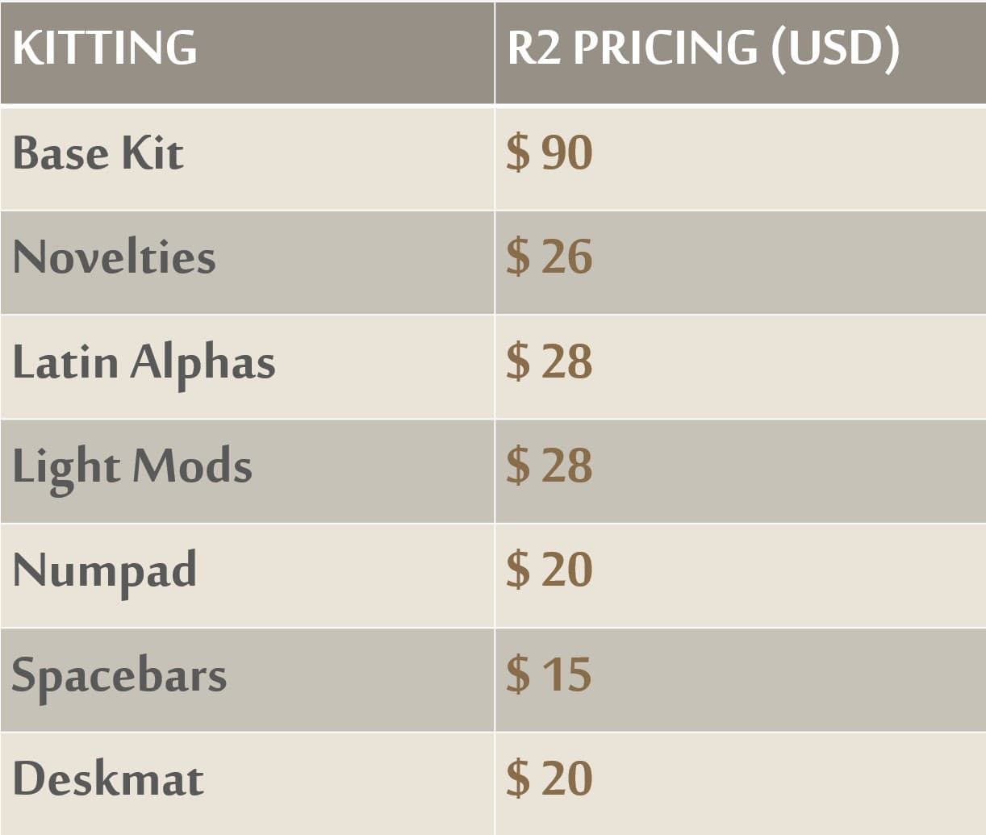The height and width of the screenshot is (835, 986).
Task: Click the Numpad $ 20 price
Action: (549, 570)
